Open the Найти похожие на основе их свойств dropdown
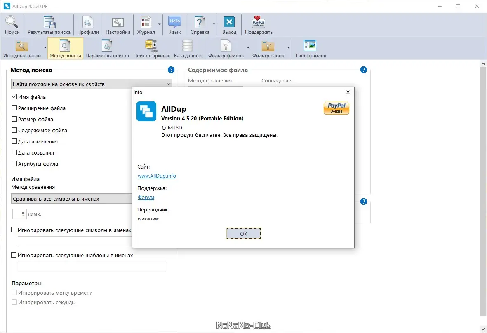 (92, 84)
